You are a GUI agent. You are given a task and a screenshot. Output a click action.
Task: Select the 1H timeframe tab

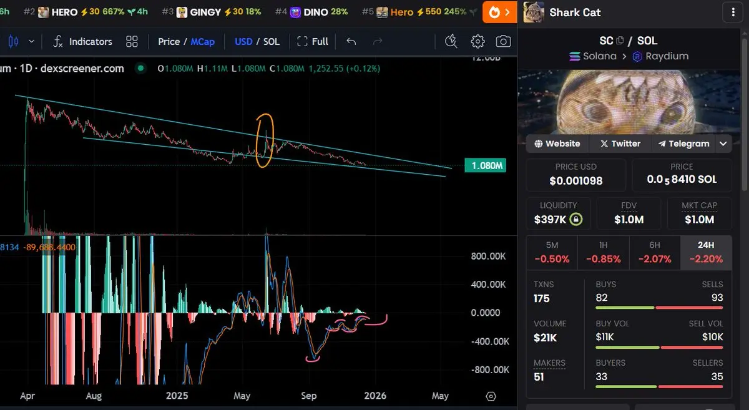(x=604, y=252)
